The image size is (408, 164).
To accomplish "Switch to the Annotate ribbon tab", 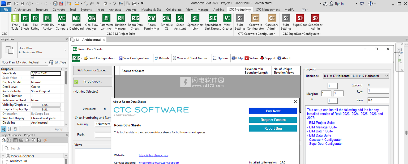I will click(x=115, y=10).
